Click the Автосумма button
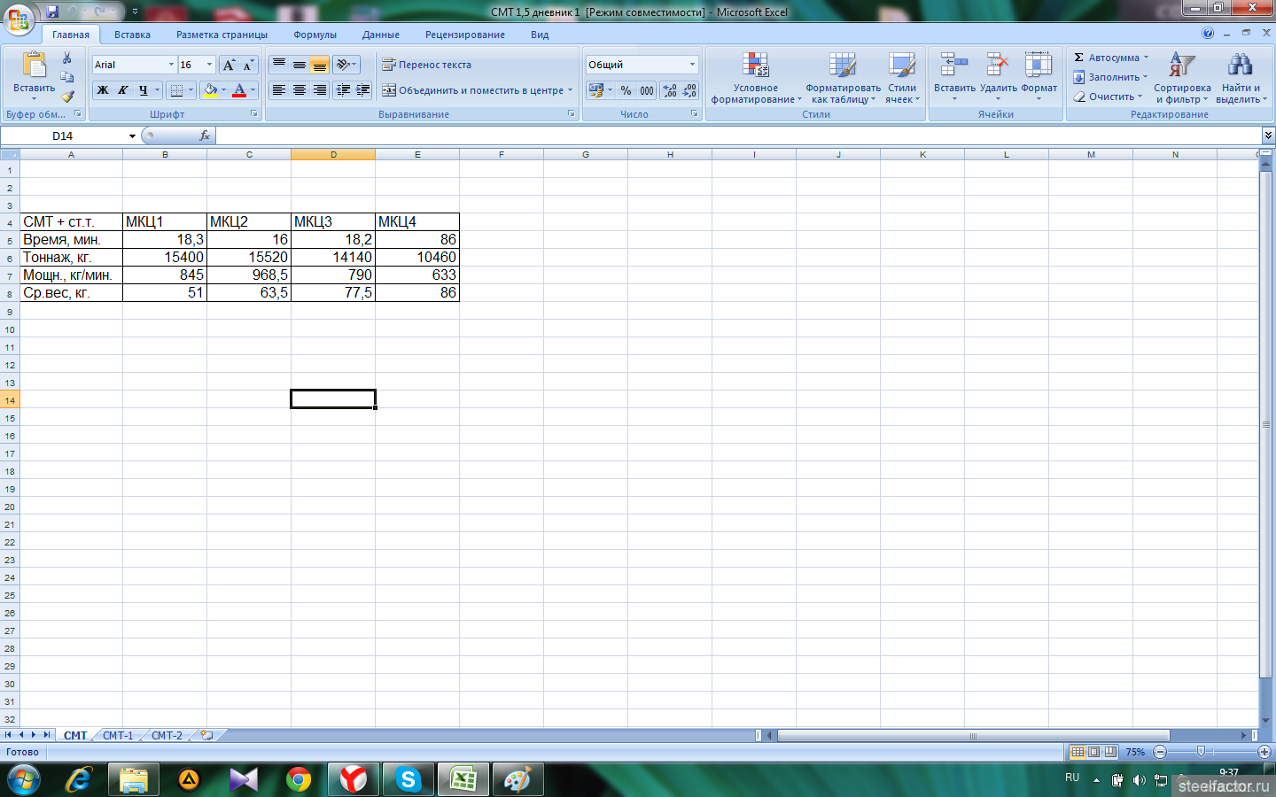Viewport: 1276px width, 797px height. click(1112, 58)
